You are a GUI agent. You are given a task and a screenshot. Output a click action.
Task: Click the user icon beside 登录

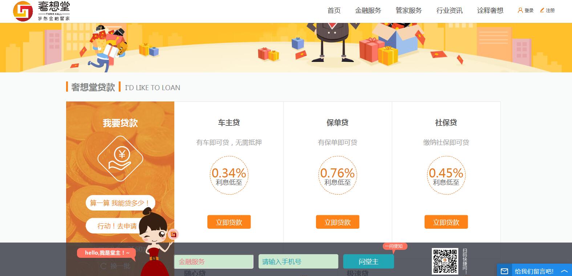[520, 11]
